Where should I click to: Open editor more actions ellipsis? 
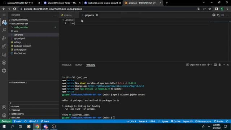click(227, 15)
